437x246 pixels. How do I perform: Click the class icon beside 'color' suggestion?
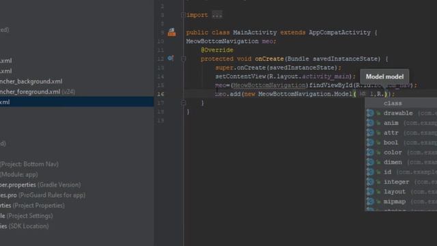[x=370, y=152]
